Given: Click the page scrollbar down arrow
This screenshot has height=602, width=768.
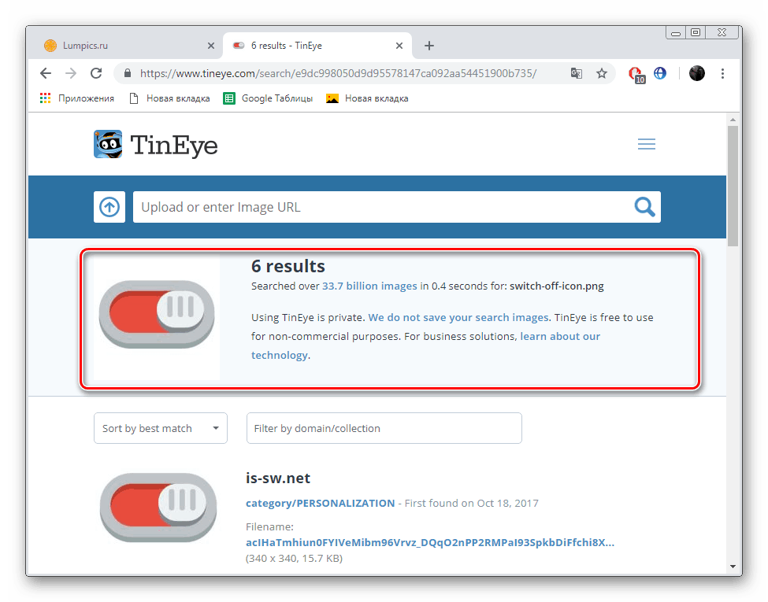Looking at the screenshot, I should click(x=733, y=567).
